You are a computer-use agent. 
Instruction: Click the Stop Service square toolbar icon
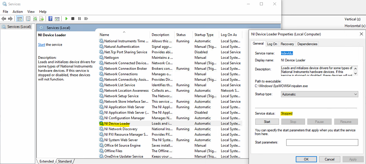[73, 19]
